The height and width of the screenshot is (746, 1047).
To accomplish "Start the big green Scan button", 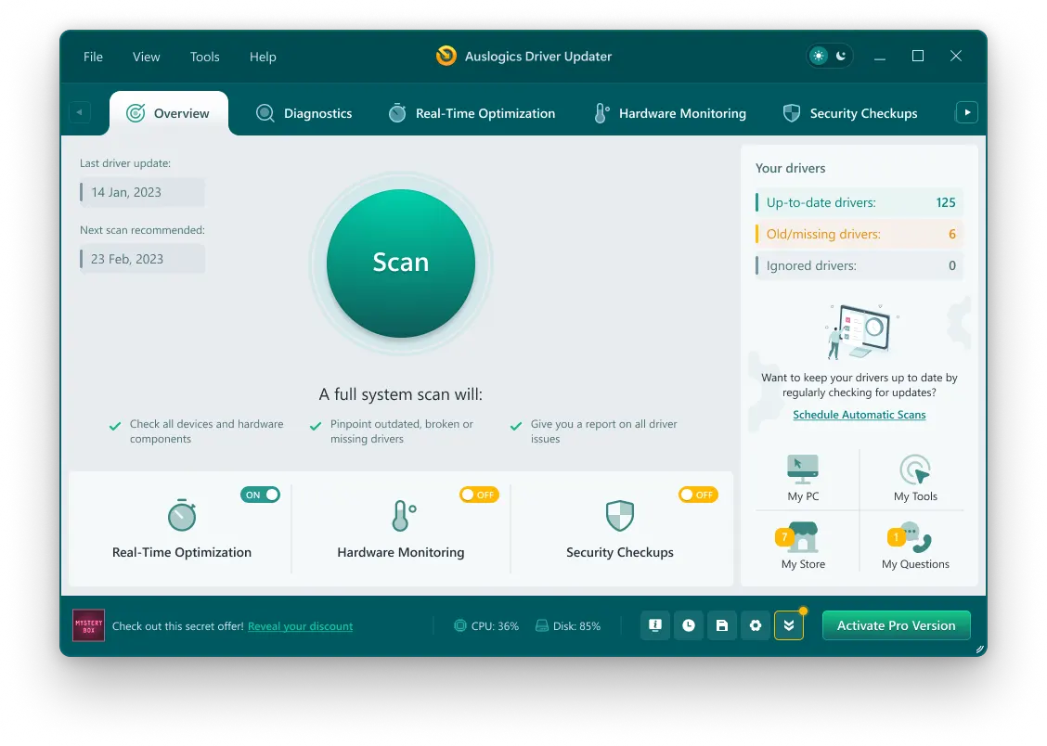I will point(401,263).
